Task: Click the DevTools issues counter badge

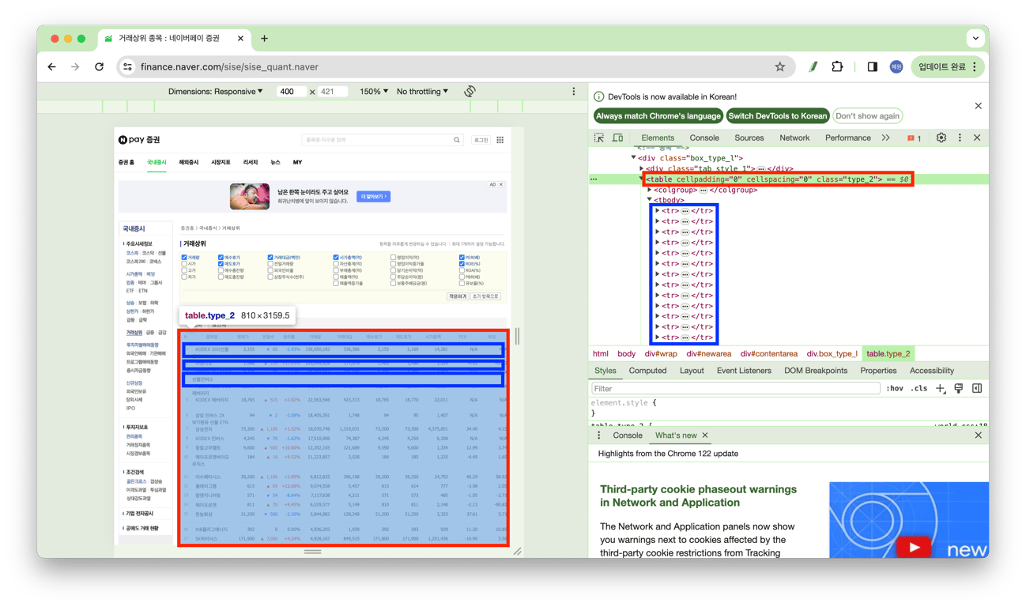Action: [x=914, y=138]
